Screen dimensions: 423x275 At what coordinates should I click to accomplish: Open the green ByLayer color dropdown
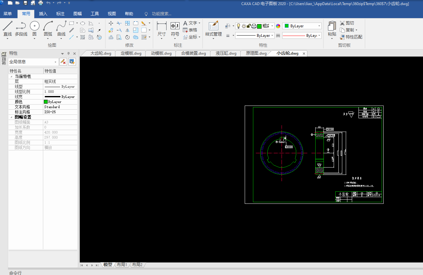pos(302,26)
